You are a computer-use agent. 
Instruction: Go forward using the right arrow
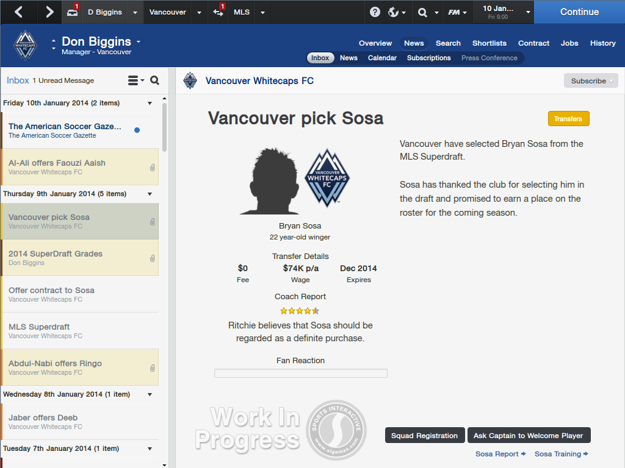49,12
